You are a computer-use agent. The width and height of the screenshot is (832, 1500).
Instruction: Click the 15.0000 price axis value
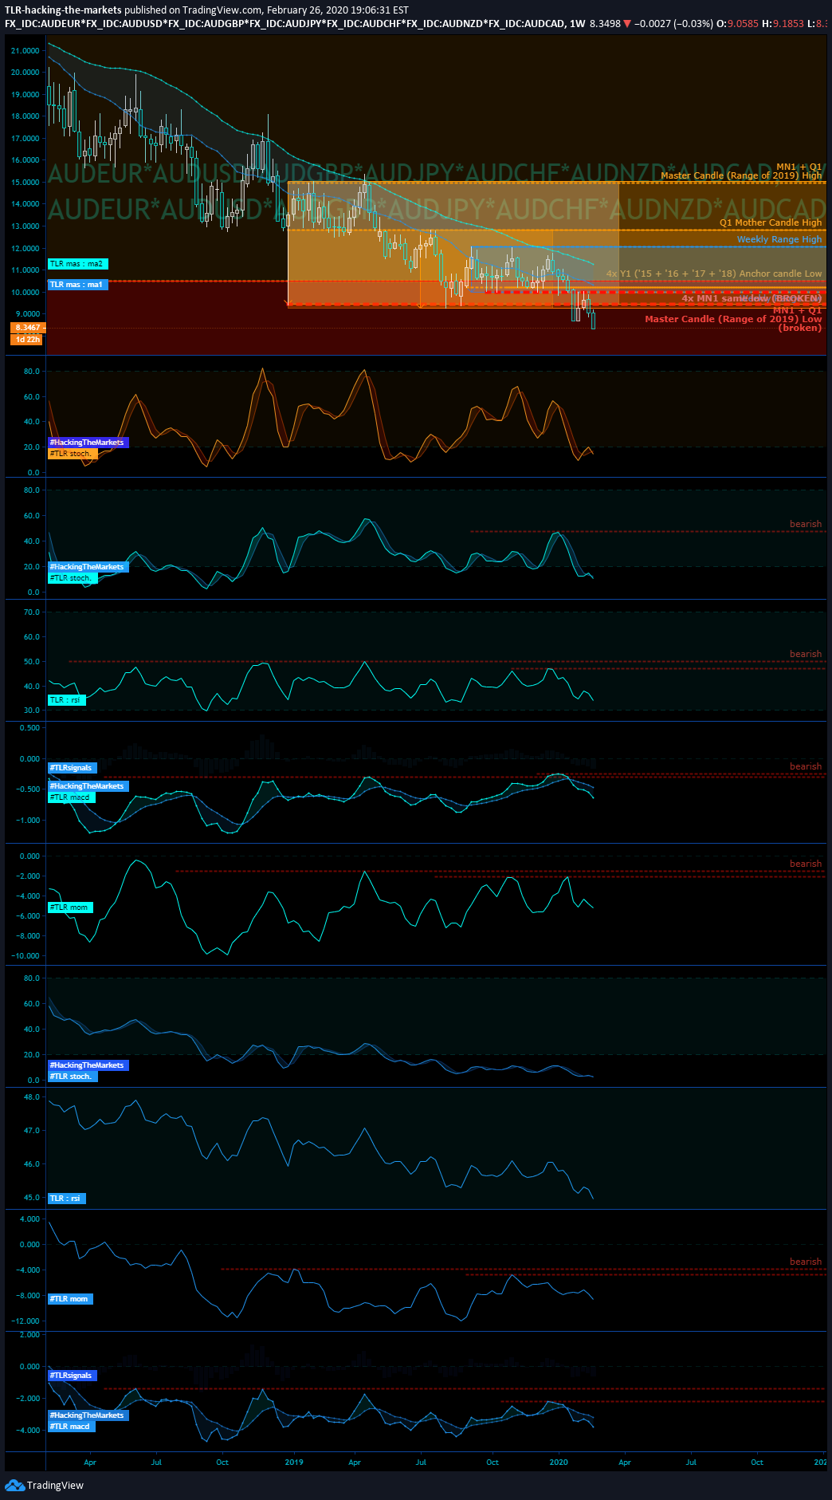tap(26, 182)
